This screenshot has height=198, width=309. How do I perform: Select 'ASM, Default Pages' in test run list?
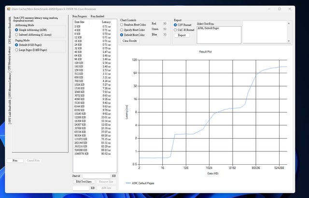pyautogui.click(x=207, y=28)
